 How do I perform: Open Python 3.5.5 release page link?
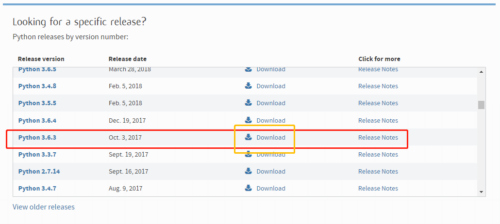(37, 103)
